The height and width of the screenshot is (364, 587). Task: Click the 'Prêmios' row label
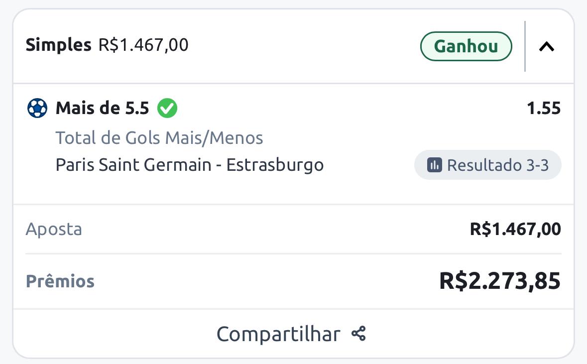pyautogui.click(x=60, y=281)
